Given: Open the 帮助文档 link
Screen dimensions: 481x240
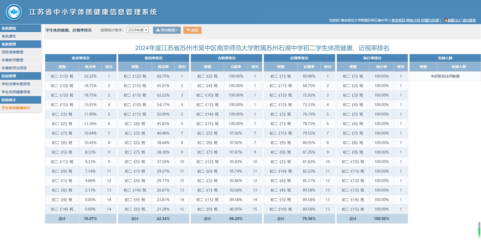Looking at the screenshot, I should (413, 20).
